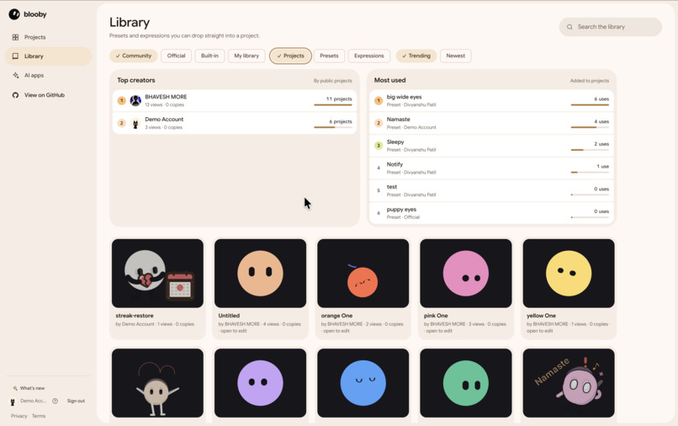Open View on GitHub link

[x=49, y=95]
